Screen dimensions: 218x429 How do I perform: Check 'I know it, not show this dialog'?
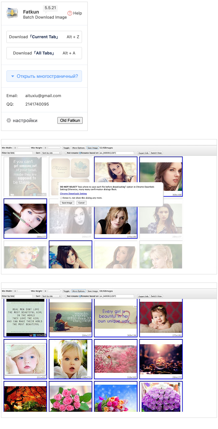(61, 198)
